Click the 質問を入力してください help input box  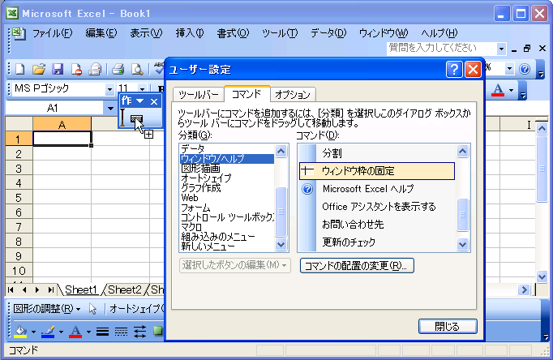(442, 49)
